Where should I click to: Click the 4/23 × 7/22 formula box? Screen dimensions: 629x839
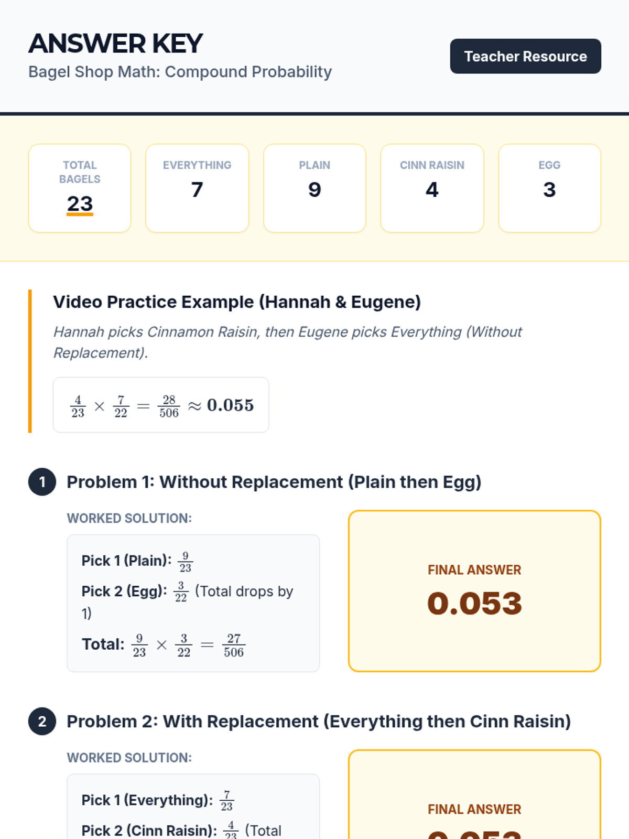(x=161, y=405)
